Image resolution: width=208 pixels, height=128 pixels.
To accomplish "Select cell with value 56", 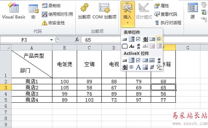I will (163, 94).
